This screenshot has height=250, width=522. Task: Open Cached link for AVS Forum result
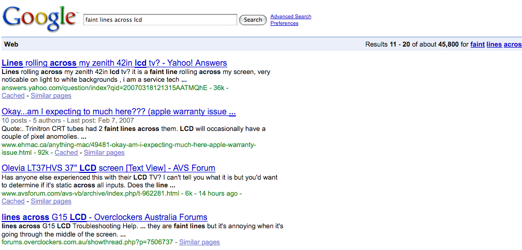(13, 201)
